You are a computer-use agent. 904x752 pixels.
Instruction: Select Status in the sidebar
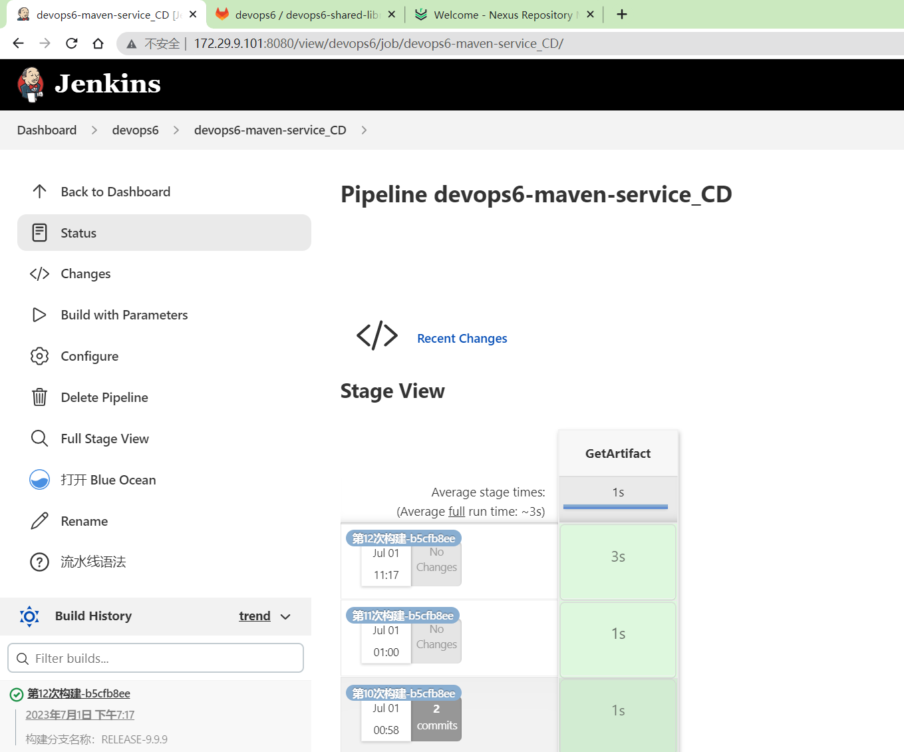(x=164, y=233)
